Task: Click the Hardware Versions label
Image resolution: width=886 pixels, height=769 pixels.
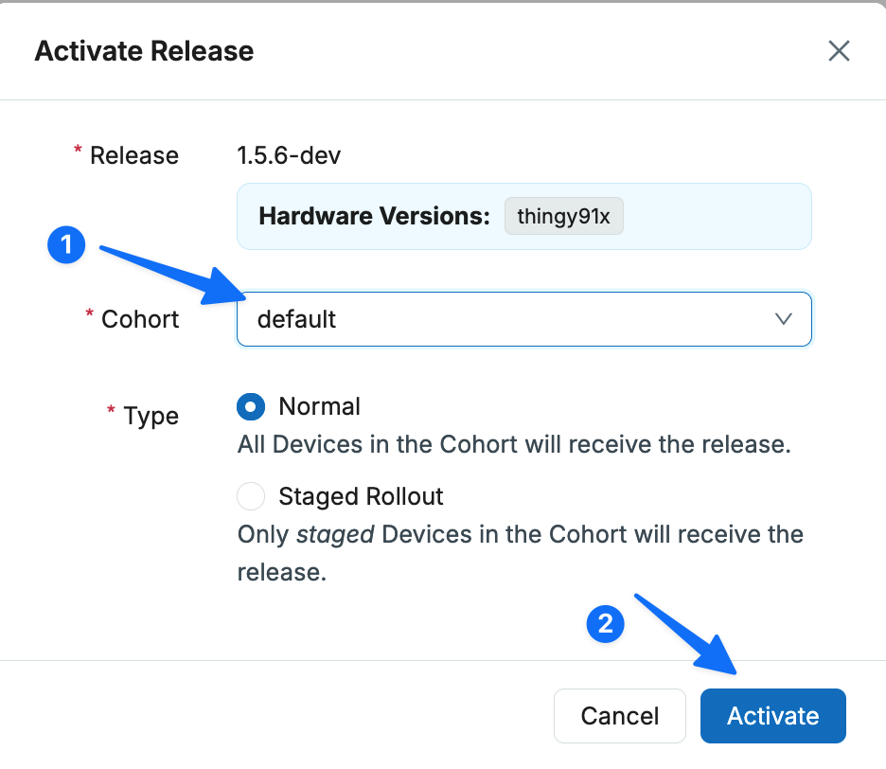Action: 374,216
